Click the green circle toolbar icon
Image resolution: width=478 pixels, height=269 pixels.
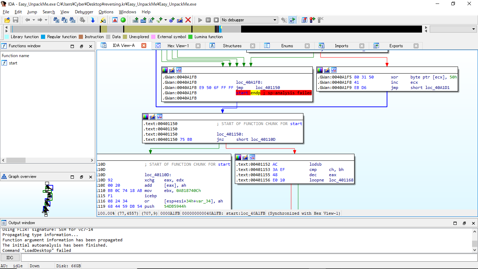[x=123, y=20]
